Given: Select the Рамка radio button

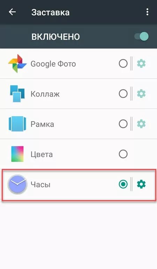Looking at the screenshot, I should click(123, 124).
